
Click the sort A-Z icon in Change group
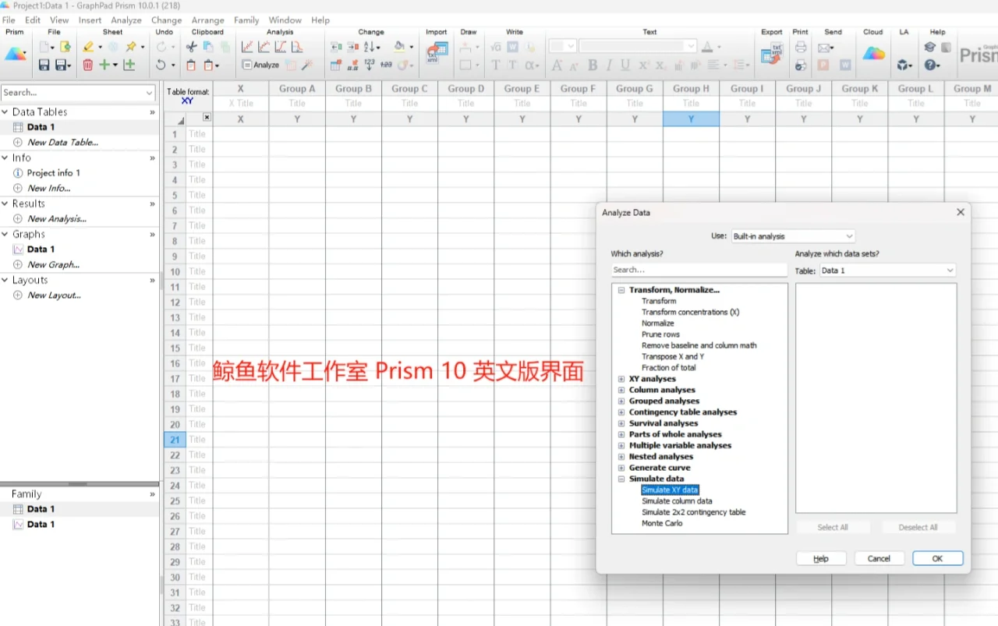(370, 47)
